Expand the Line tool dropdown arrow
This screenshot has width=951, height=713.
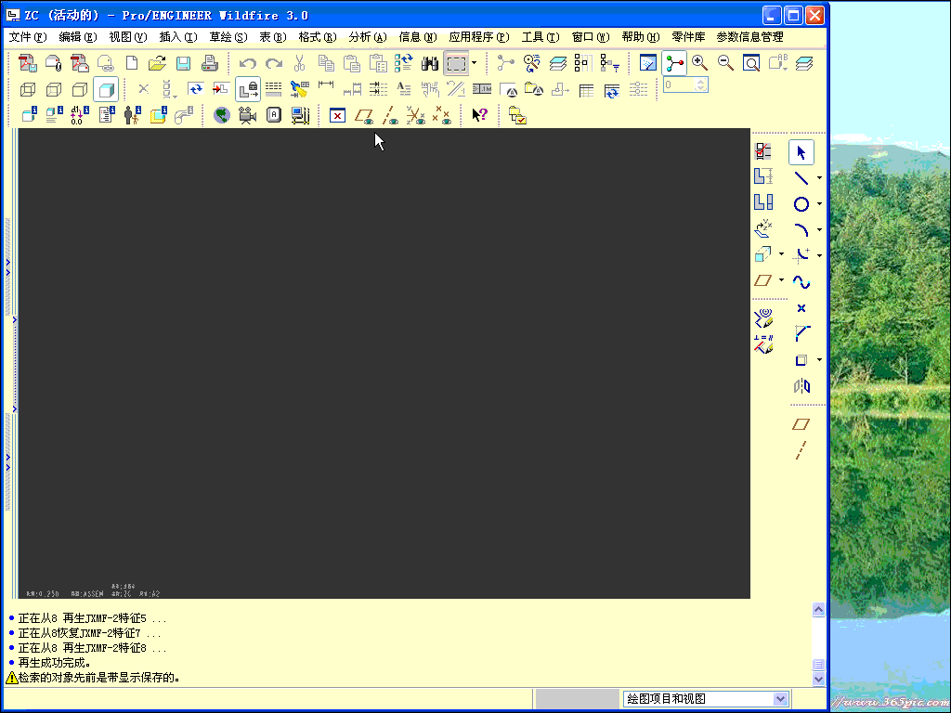pyautogui.click(x=818, y=177)
